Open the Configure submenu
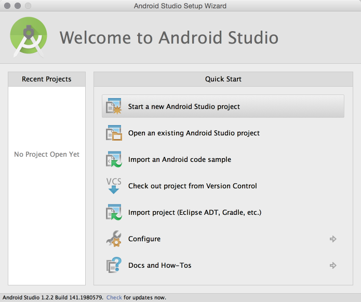Viewport: 361px width, 302px height. pos(223,239)
